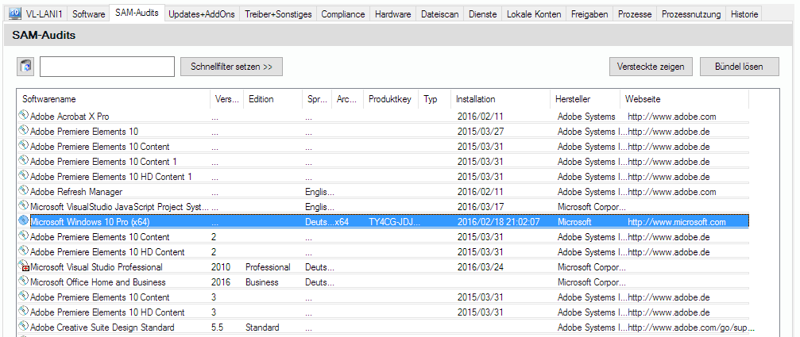Click the http://www.microsoft.com website cell
Image resolution: width=800 pixels, height=337 pixels.
click(676, 222)
